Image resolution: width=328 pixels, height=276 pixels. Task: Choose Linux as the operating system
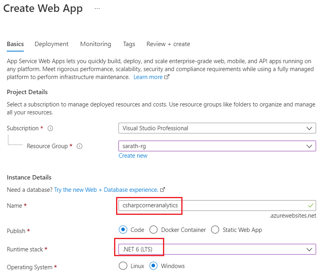pyautogui.click(x=123, y=266)
